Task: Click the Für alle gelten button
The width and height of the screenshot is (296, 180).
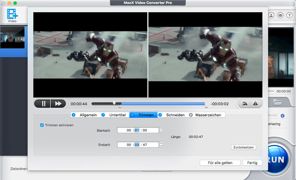Action: pos(220,163)
